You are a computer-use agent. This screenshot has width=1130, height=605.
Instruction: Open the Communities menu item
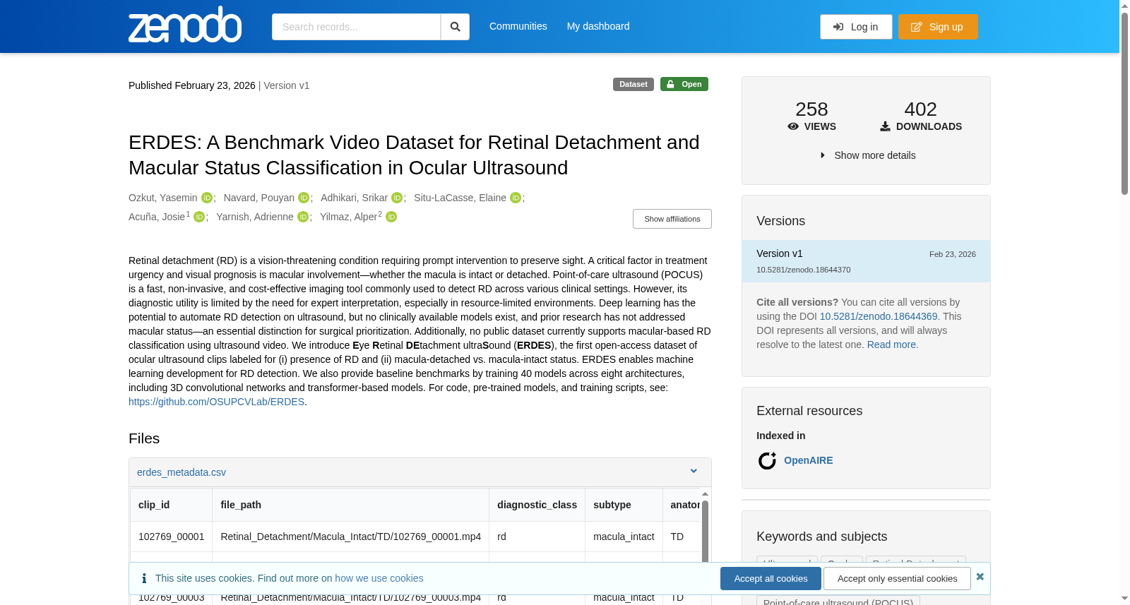[518, 26]
